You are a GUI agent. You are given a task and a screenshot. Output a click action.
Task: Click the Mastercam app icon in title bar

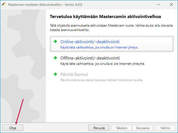[x=4, y=4]
